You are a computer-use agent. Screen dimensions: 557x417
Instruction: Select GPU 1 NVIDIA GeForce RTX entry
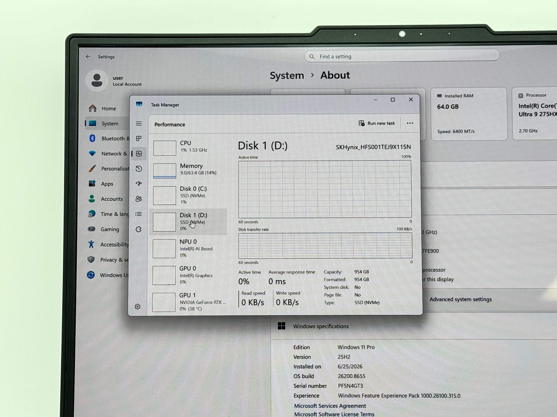188,302
